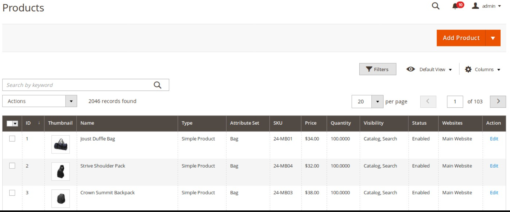Tick the checkbox for Strive Shoulder Pack
This screenshot has height=212, width=510.
click(x=12, y=166)
